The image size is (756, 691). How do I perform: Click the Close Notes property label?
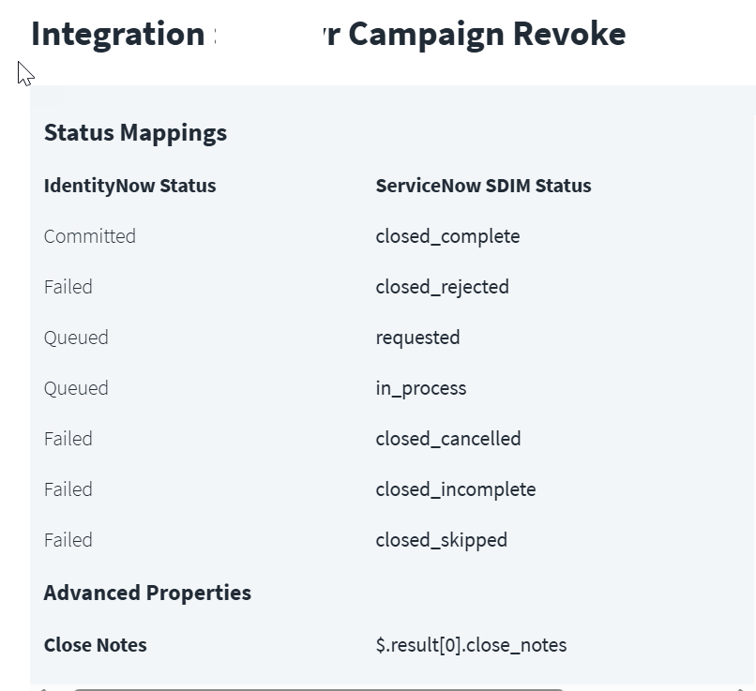click(96, 645)
